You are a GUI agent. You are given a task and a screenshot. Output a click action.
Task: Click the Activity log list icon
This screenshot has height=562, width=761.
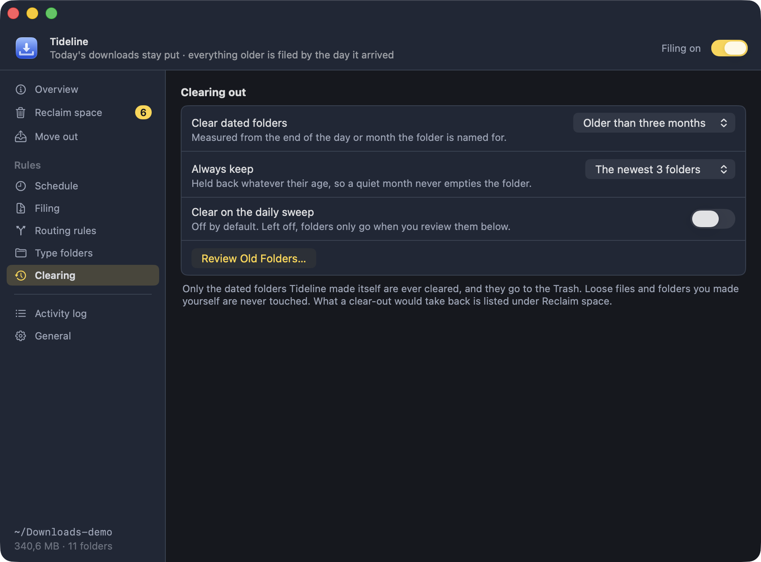tap(21, 314)
